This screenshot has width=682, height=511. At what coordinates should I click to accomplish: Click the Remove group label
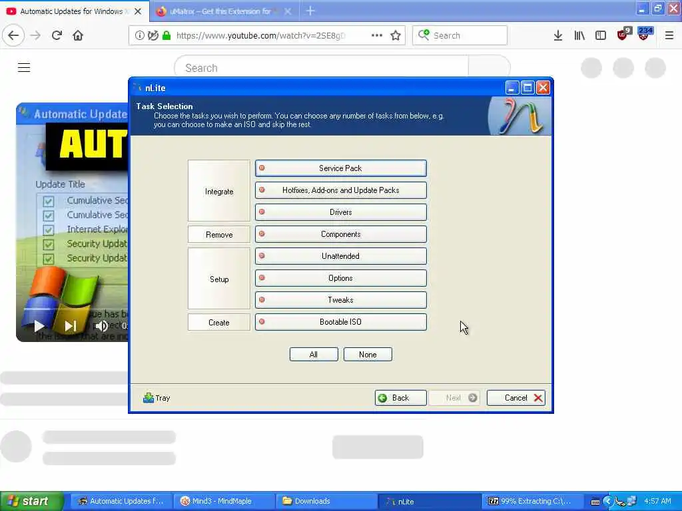point(219,235)
